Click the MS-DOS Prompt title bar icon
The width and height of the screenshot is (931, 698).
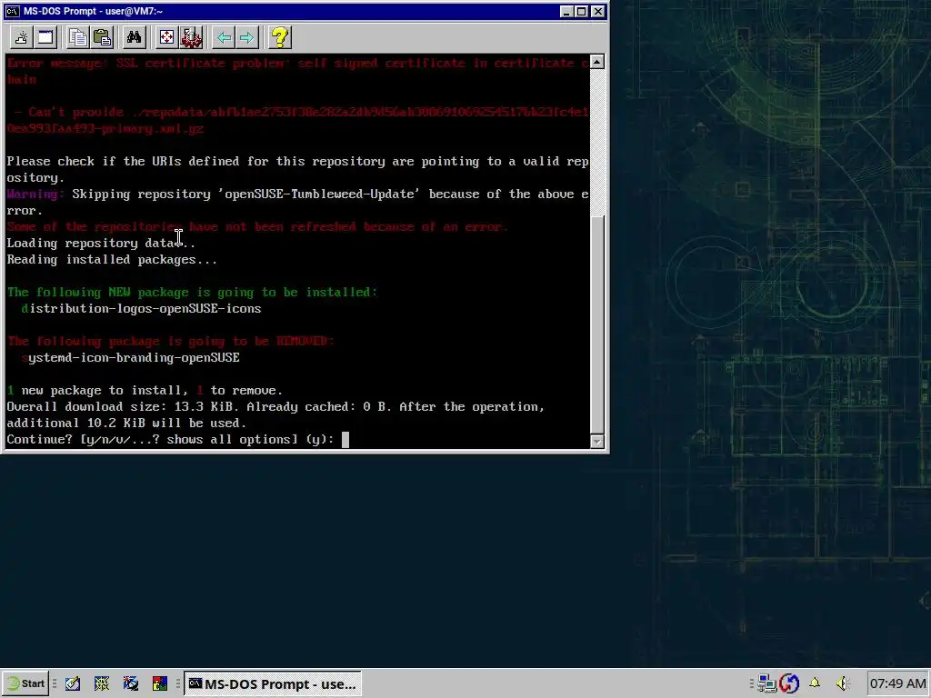[x=13, y=11]
